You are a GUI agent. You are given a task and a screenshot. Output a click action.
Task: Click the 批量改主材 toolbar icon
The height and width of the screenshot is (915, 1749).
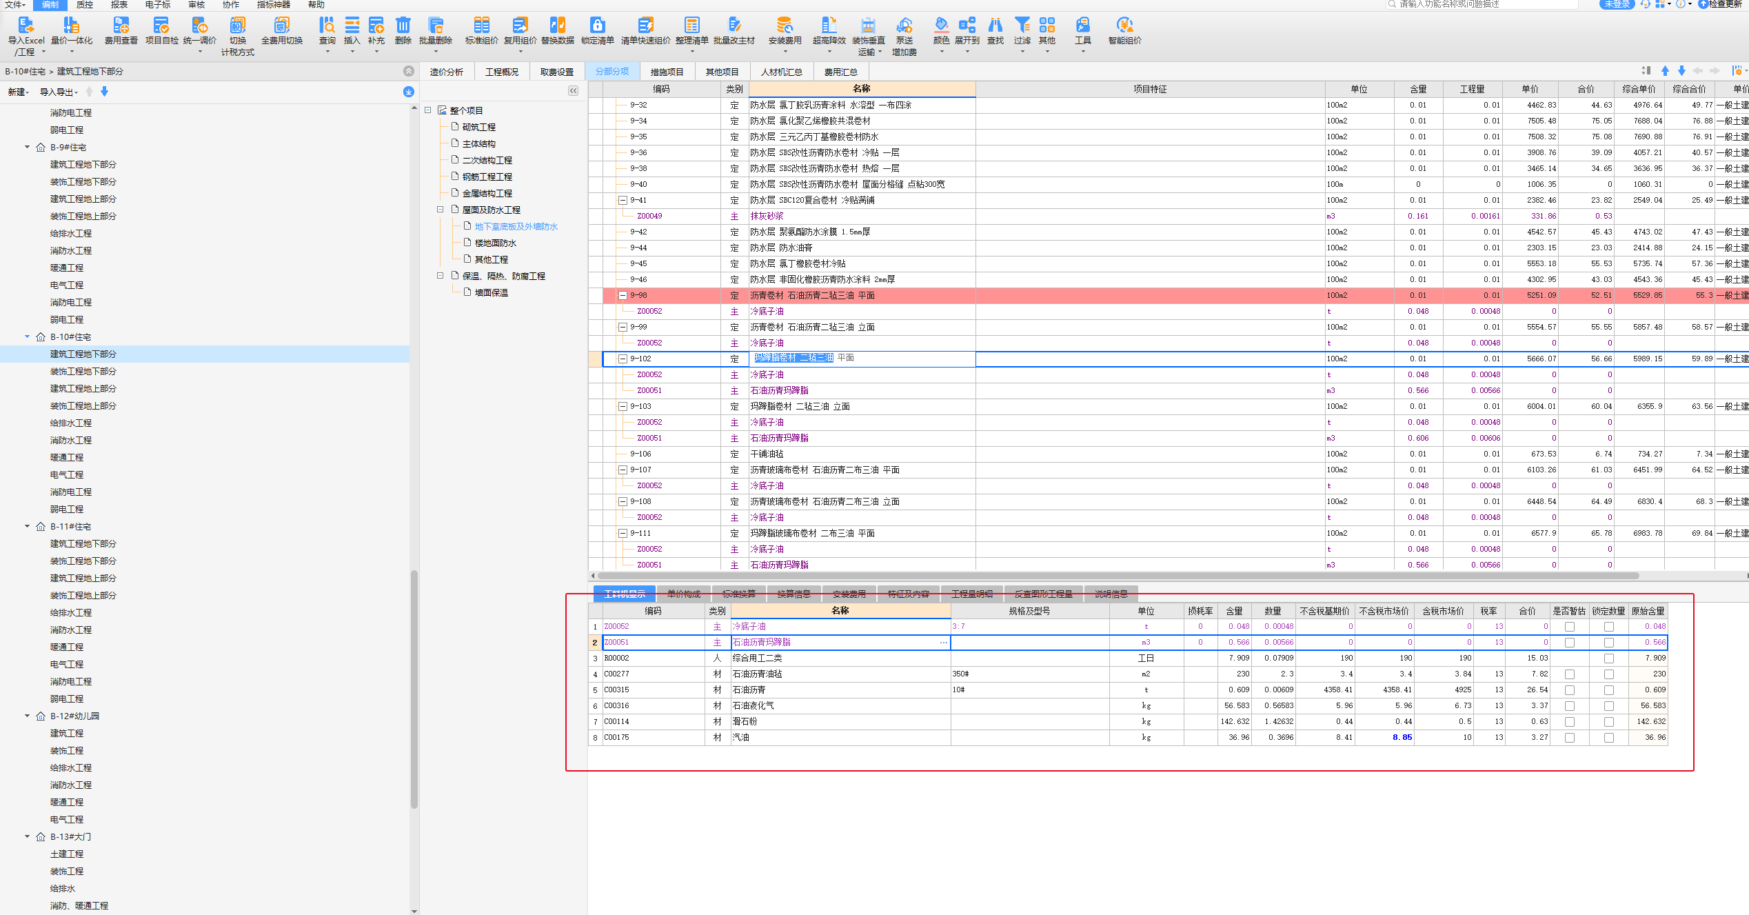point(734,26)
